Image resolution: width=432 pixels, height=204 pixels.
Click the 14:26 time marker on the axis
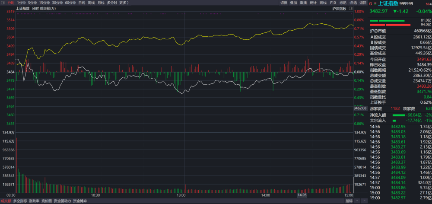pos(302,195)
